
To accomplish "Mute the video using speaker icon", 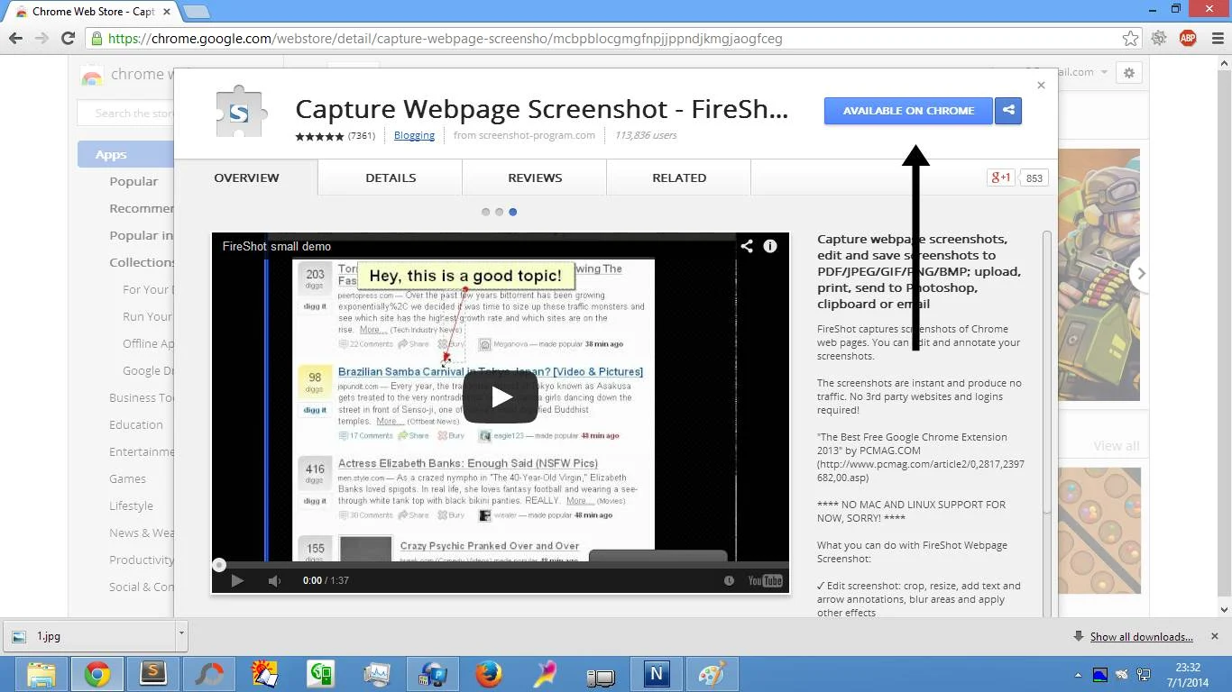I will click(274, 580).
